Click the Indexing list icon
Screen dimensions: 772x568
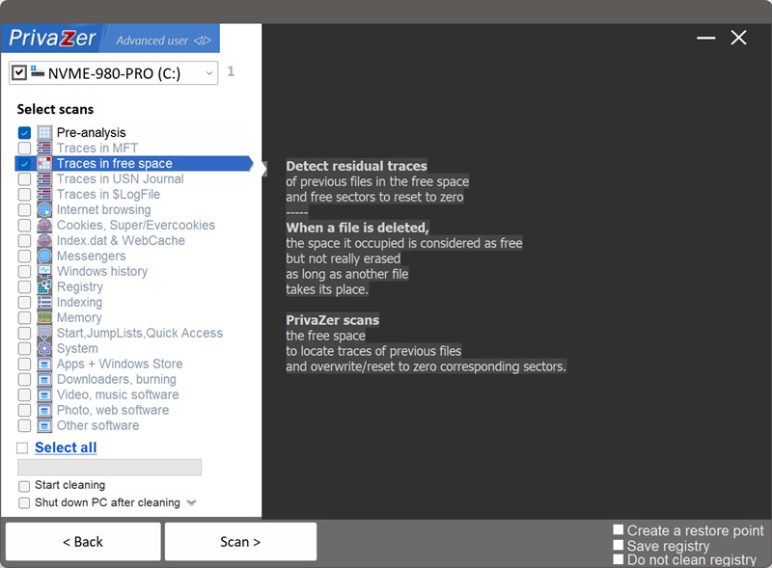click(44, 302)
